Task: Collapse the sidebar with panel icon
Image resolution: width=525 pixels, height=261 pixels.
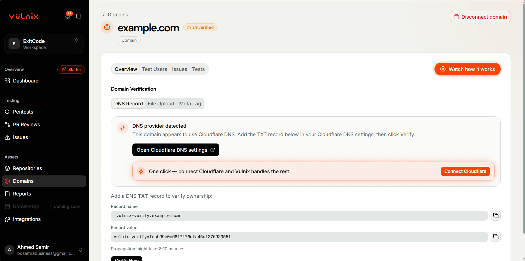Action: [x=79, y=16]
